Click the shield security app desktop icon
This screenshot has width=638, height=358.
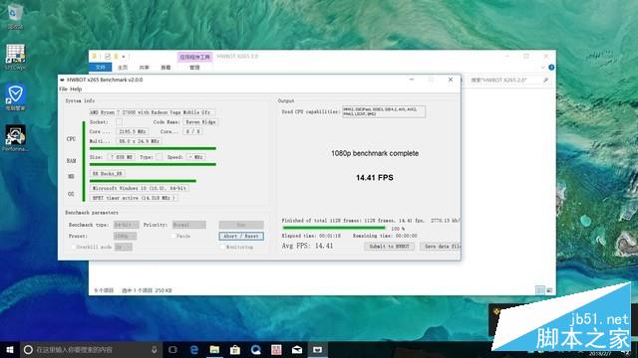point(16,97)
